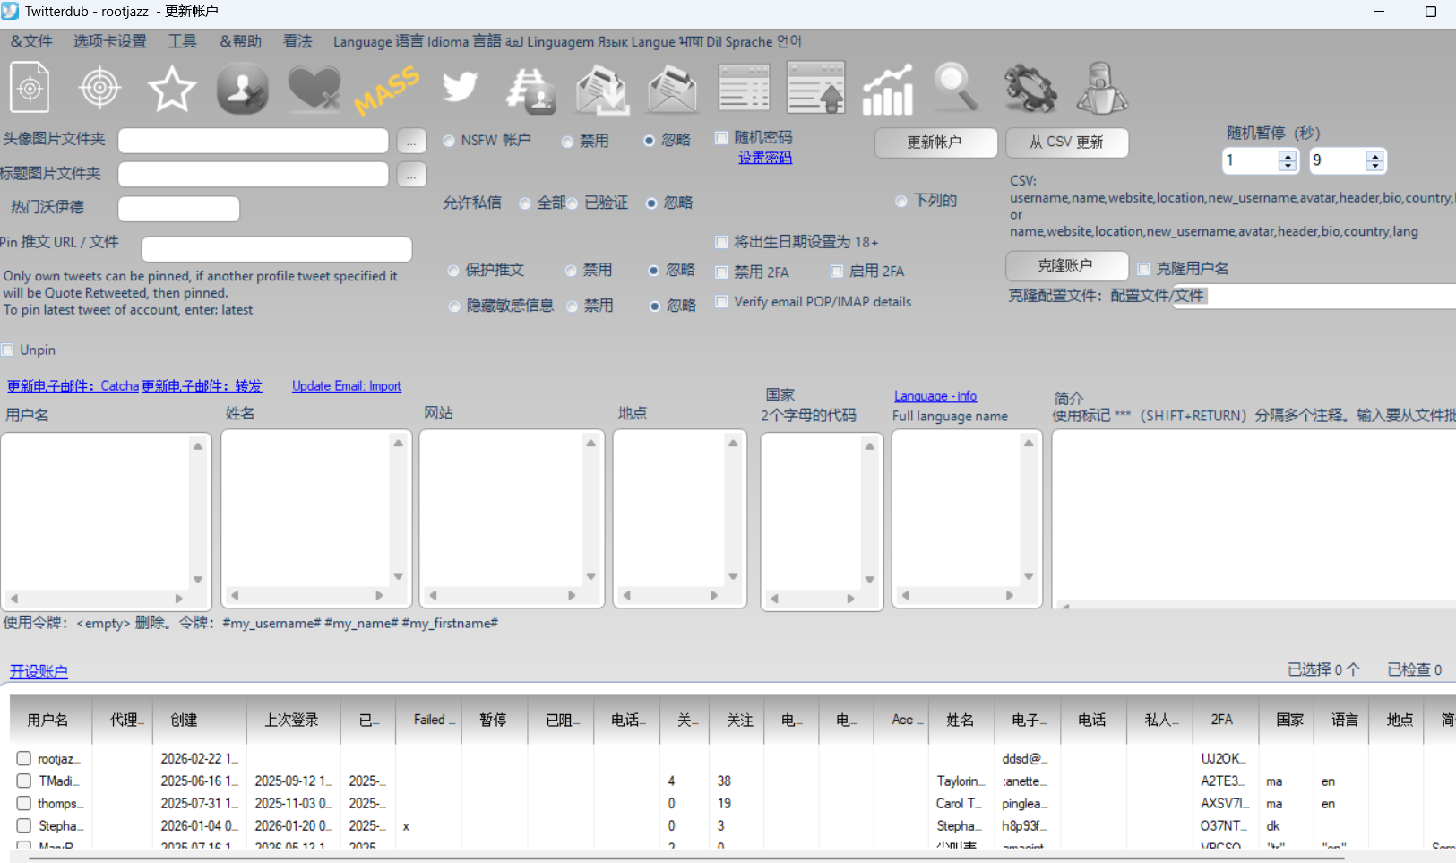The width and height of the screenshot is (1456, 863).
Task: Click the window upload arrow icon
Action: pyautogui.click(x=816, y=87)
